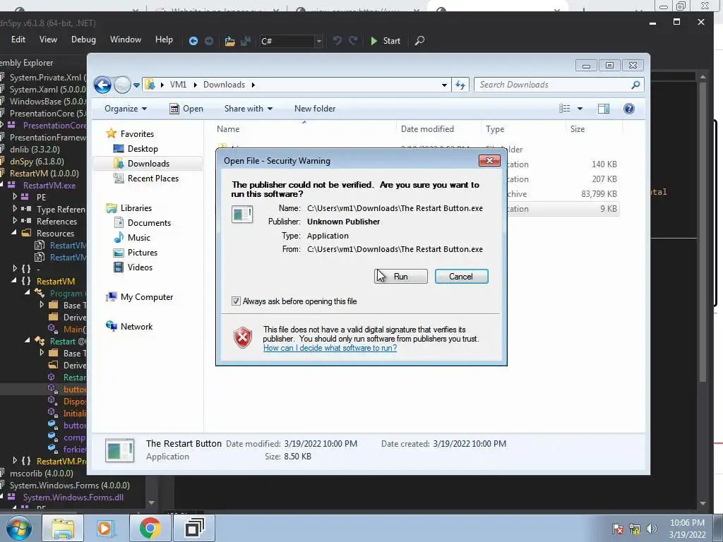Click Run in the Security Warning dialog
723x542 pixels.
(401, 277)
